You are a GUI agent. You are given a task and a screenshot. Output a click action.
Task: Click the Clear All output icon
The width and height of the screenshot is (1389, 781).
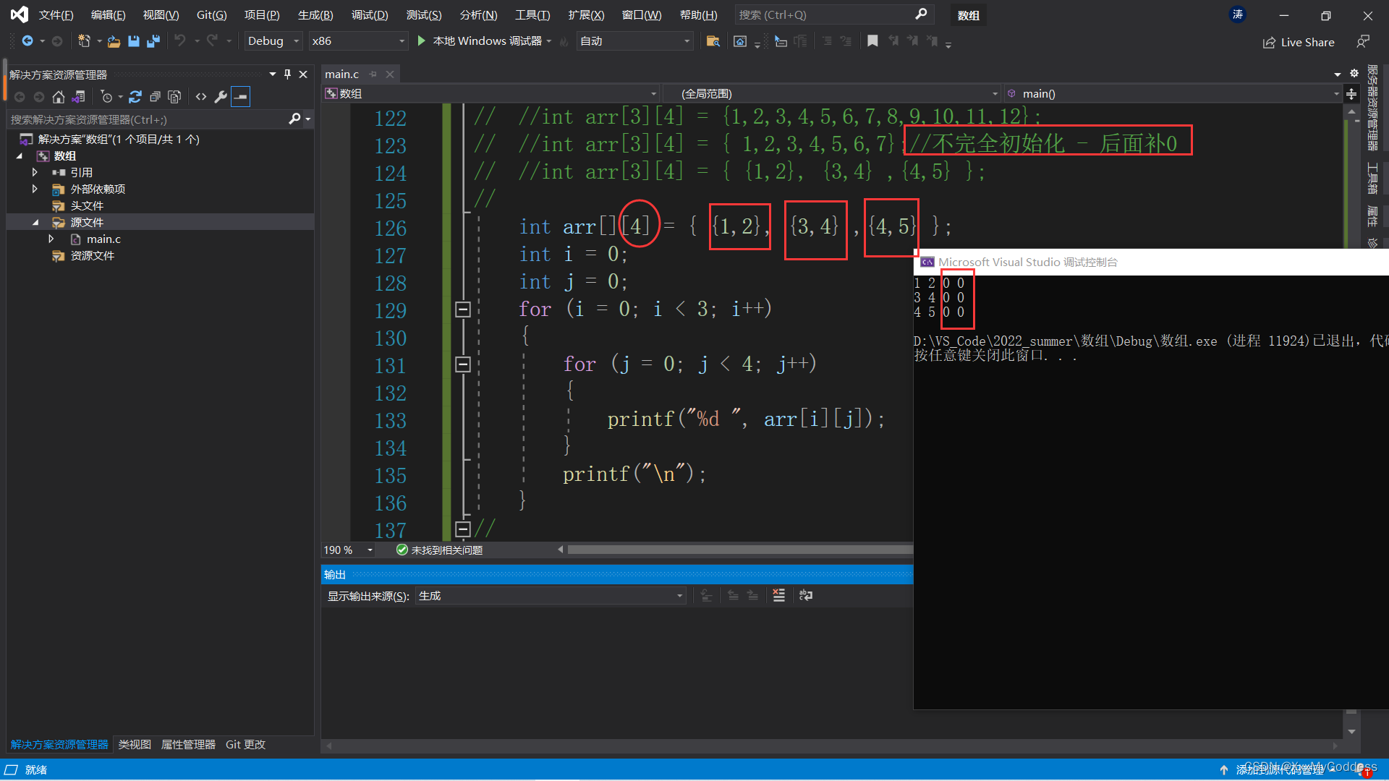click(x=778, y=595)
